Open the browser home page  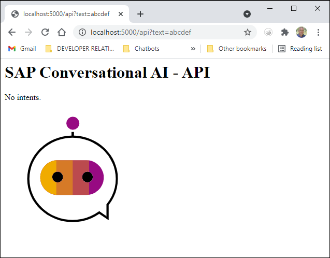pos(62,32)
